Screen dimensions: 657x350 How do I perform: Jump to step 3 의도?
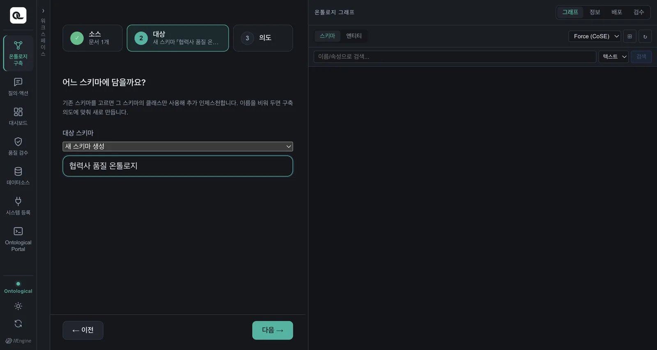pyautogui.click(x=263, y=38)
